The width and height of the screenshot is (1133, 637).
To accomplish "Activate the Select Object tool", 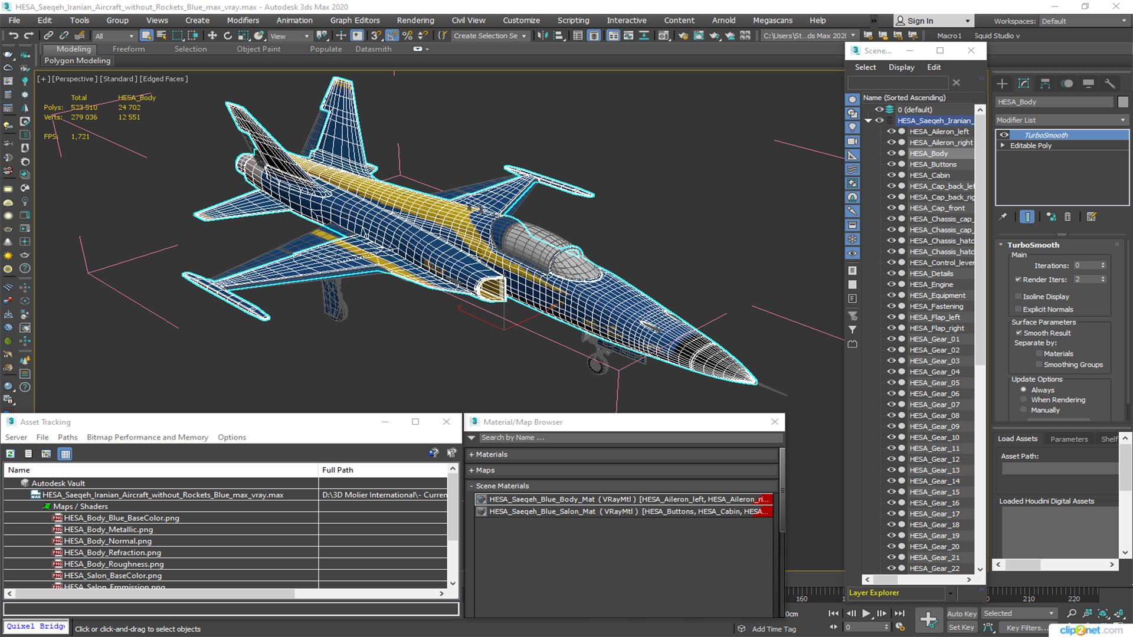I will point(146,35).
